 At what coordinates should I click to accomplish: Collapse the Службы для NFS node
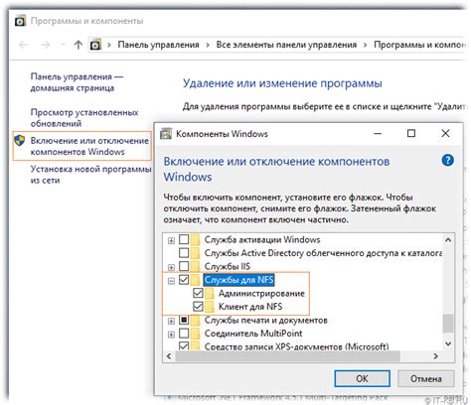point(171,281)
